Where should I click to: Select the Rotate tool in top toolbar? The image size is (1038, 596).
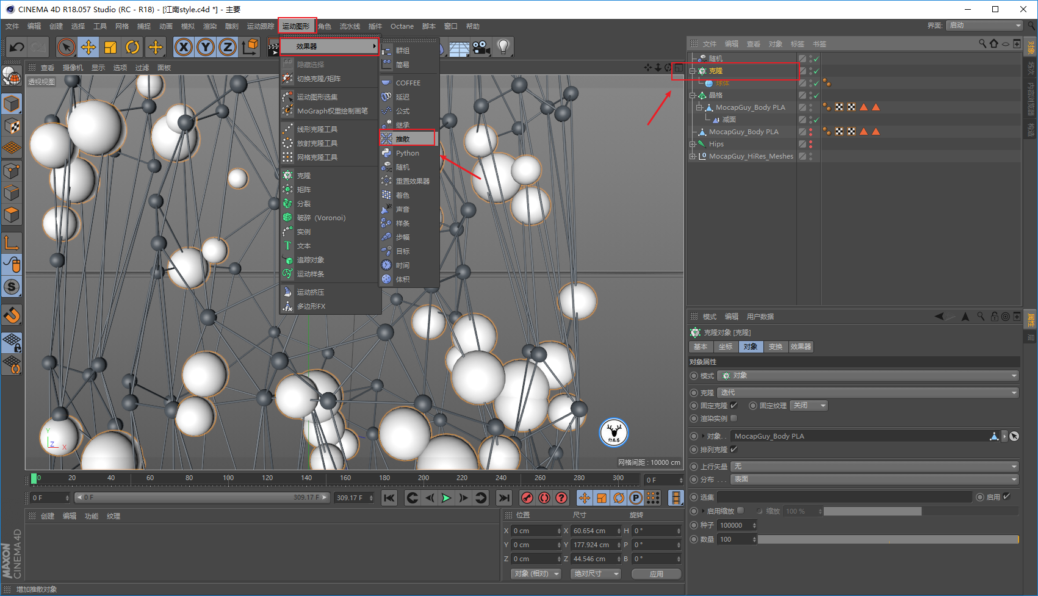click(132, 47)
